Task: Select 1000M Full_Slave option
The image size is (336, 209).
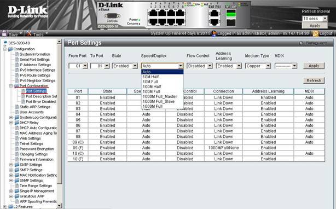Action: [x=162, y=101]
